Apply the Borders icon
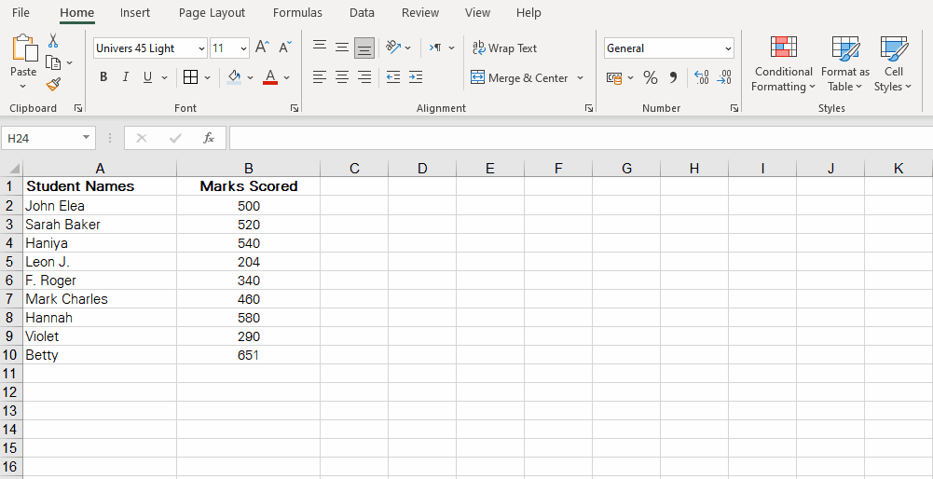The image size is (933, 479). tap(190, 77)
